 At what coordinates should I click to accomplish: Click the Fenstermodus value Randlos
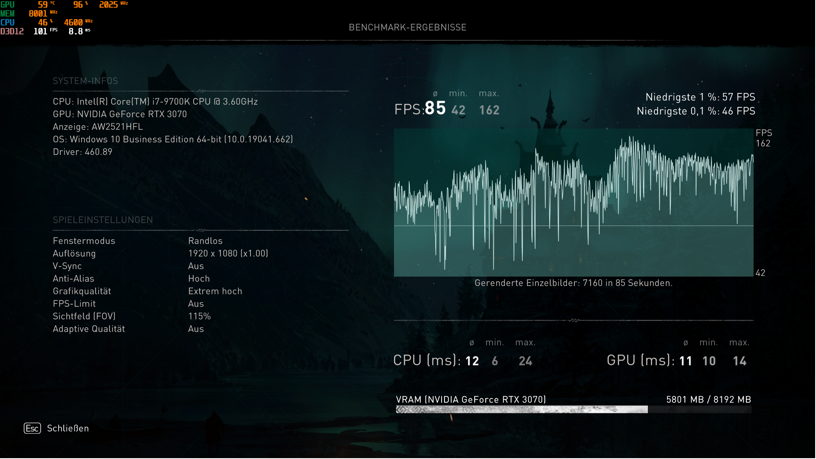(205, 241)
